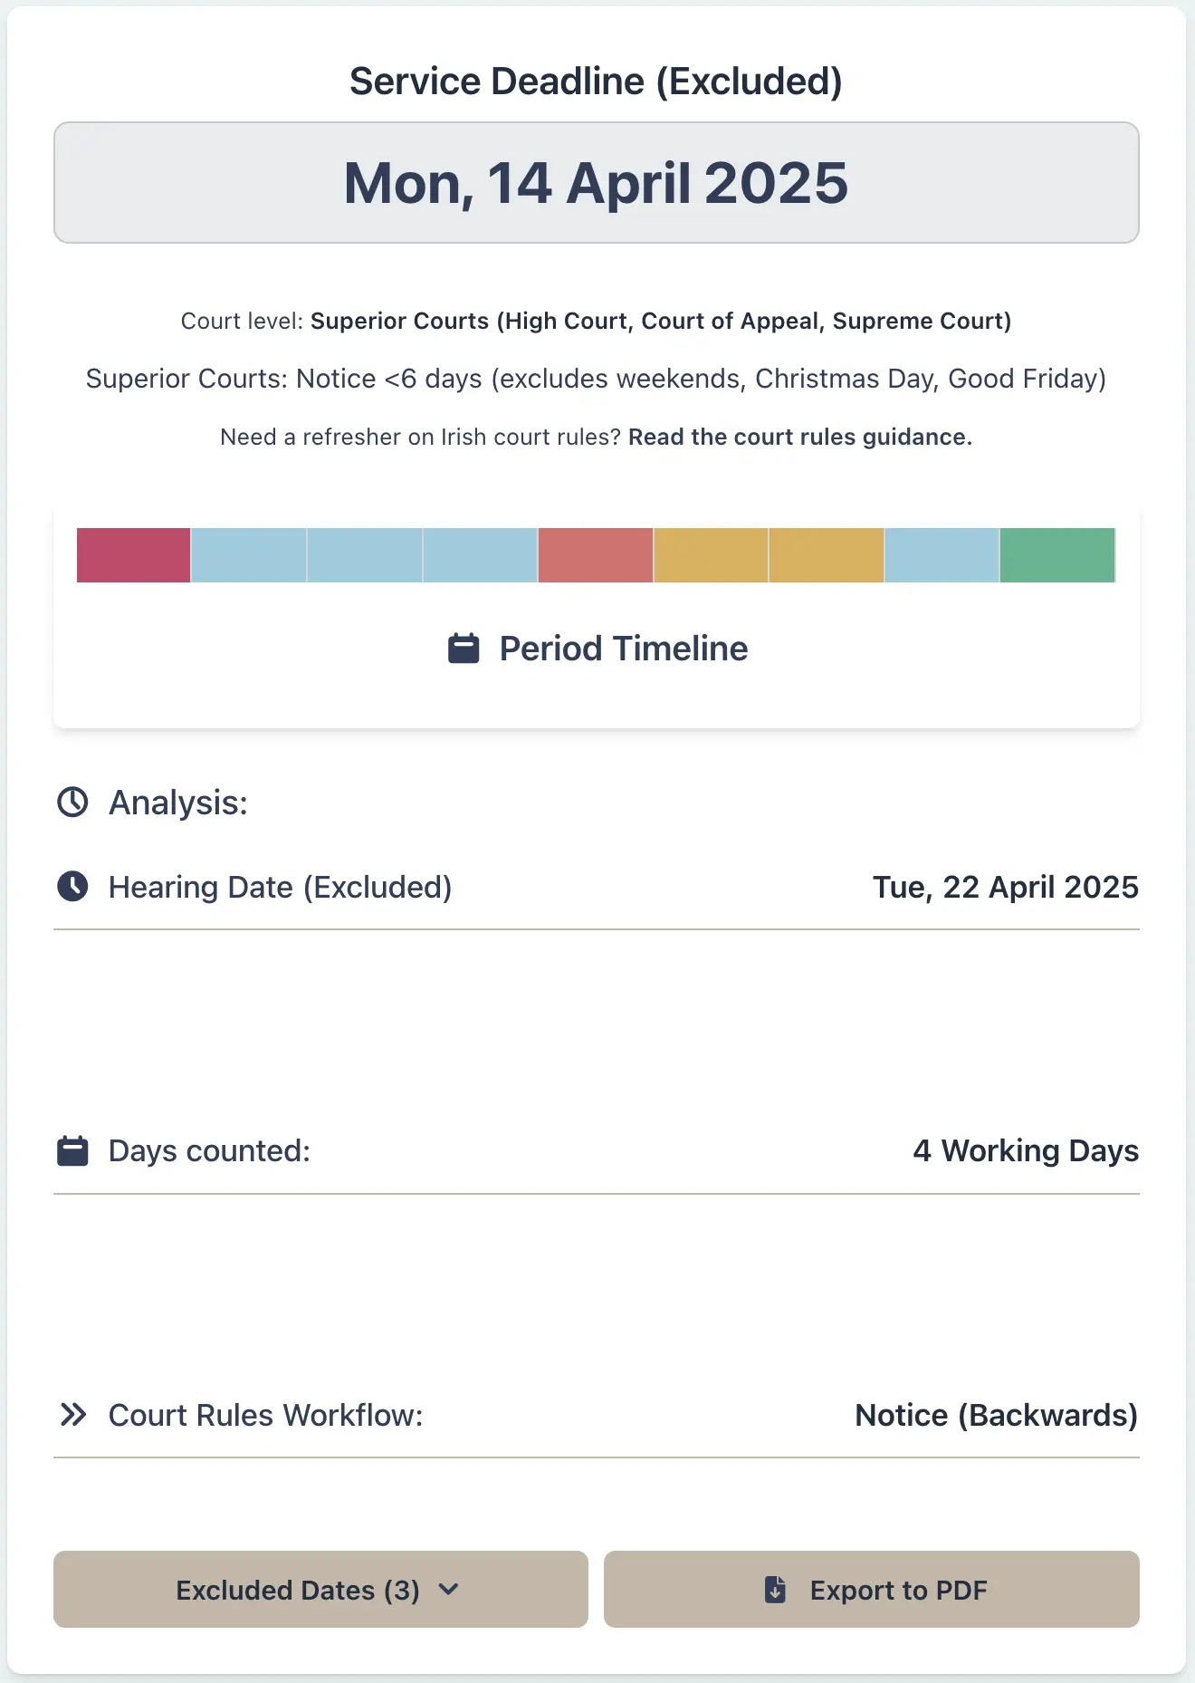Switch to the Analysis section

[177, 801]
